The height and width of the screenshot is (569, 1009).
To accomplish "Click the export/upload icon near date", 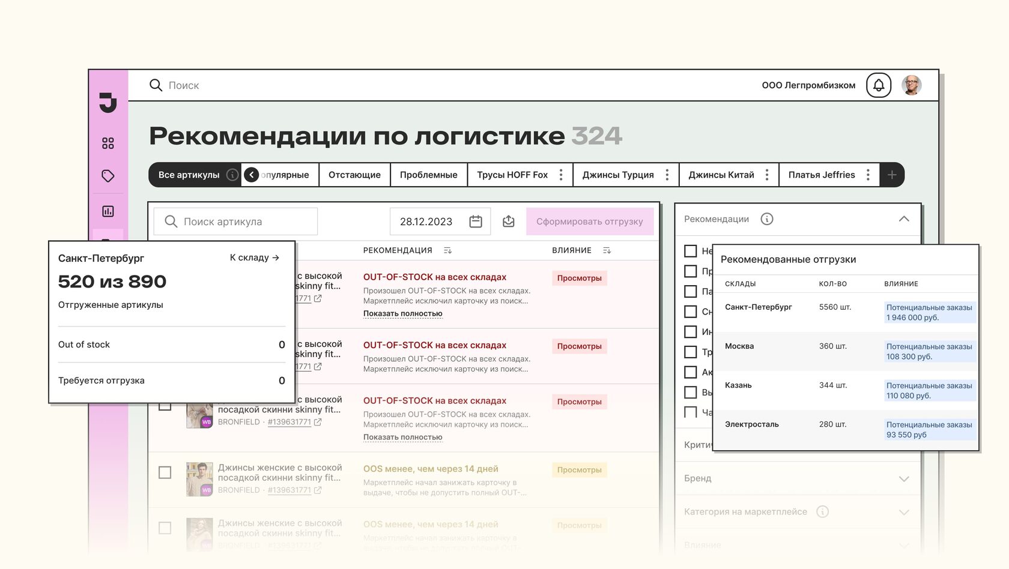I will coord(509,221).
